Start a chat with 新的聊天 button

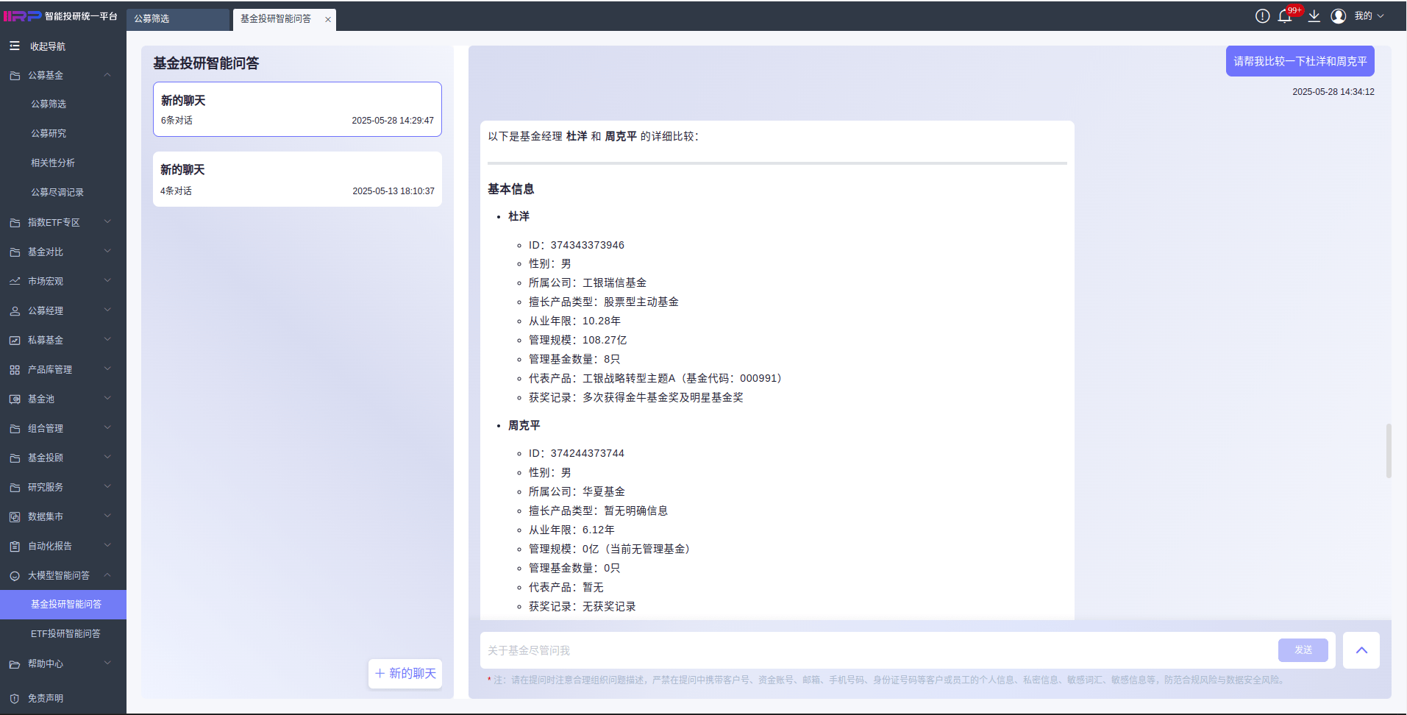coord(405,673)
